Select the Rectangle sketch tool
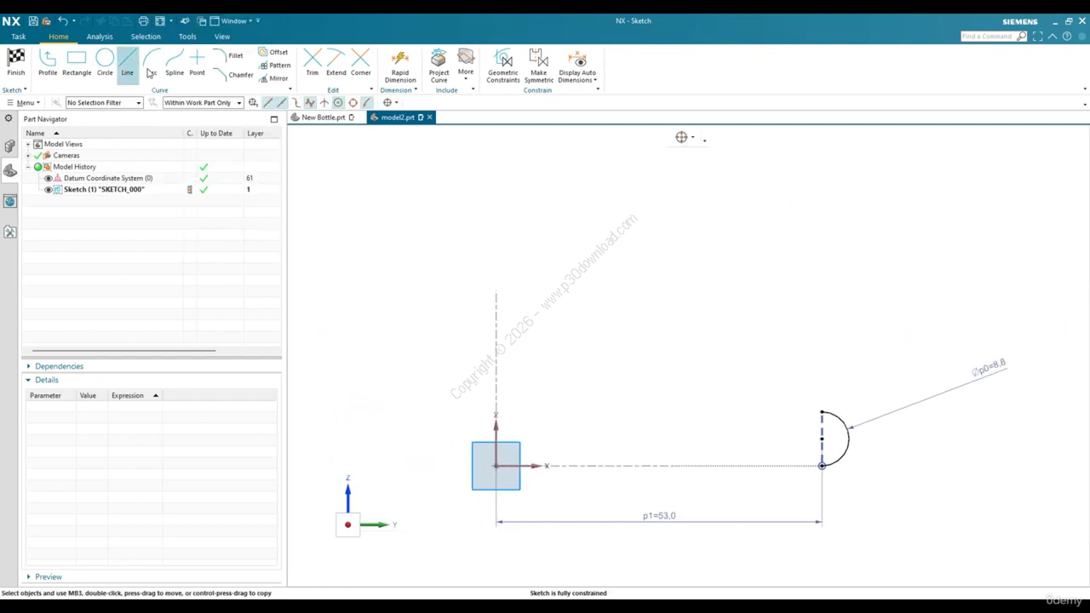The height and width of the screenshot is (613, 1090). (77, 62)
